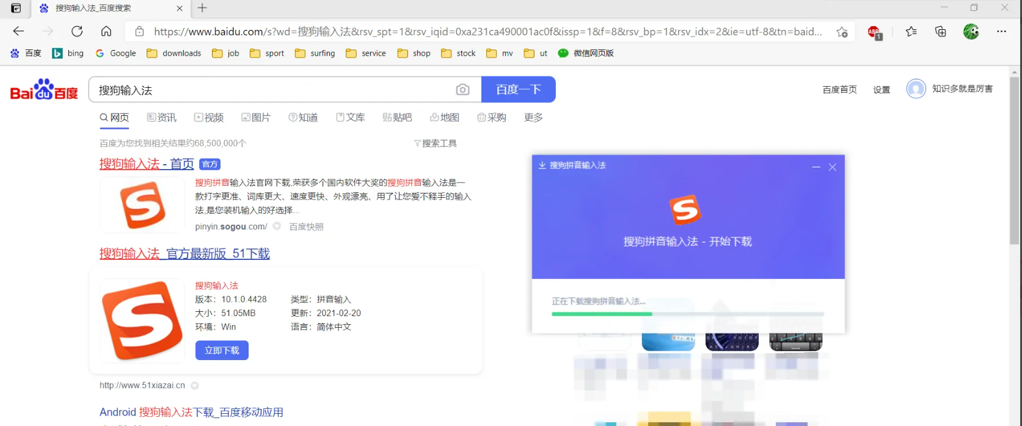Screen dimensions: 1022x426
Task: Expand the shop bookmark folder
Action: pos(414,53)
